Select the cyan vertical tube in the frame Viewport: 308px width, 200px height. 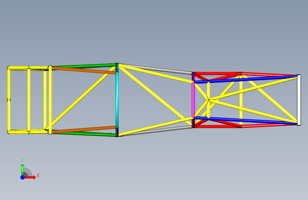point(117,100)
